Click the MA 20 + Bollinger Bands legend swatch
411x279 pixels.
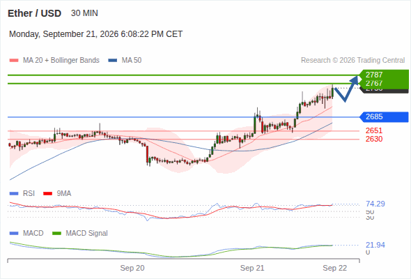coord(14,61)
